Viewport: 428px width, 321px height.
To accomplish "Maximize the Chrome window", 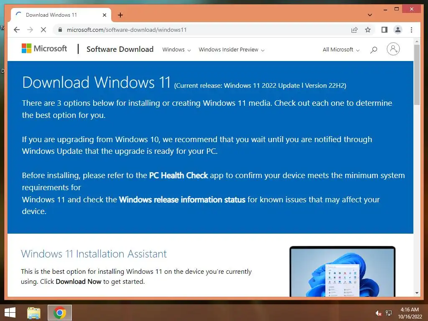I will point(397,9).
